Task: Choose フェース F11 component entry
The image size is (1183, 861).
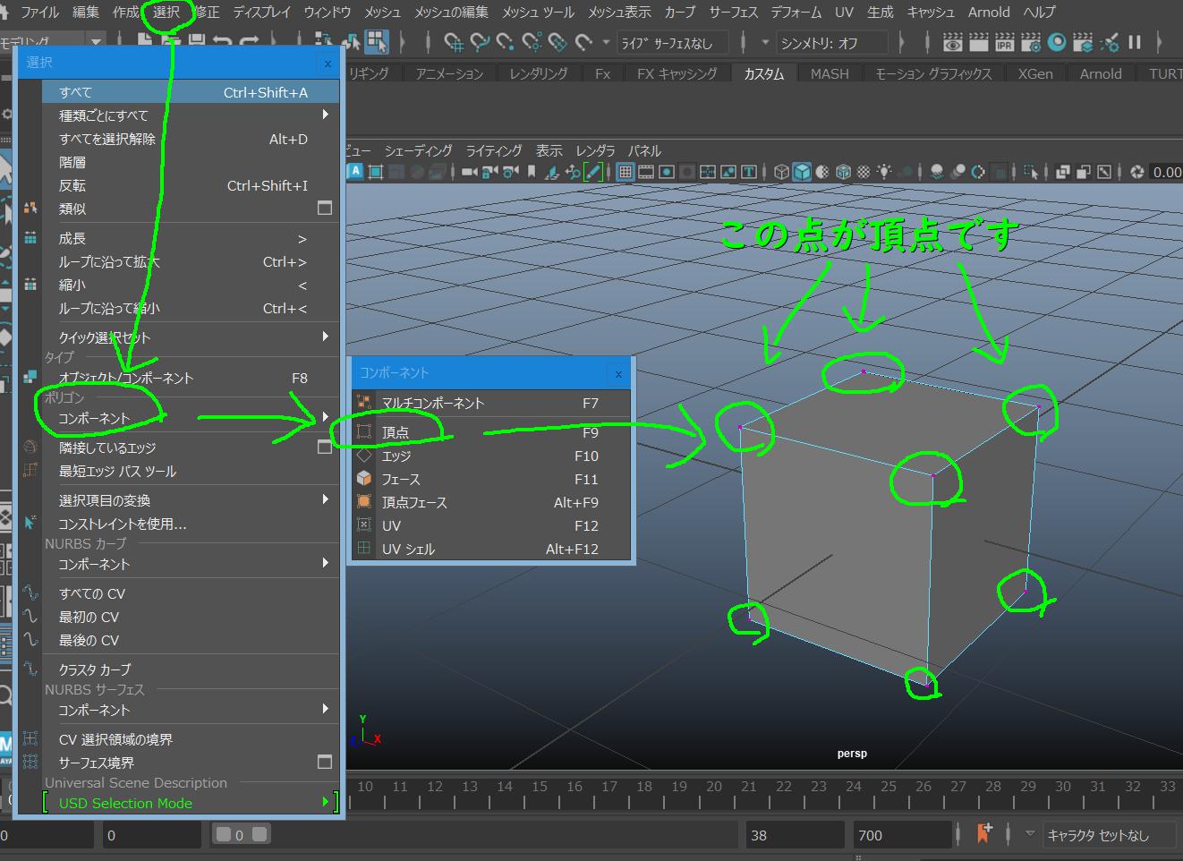Action: click(491, 479)
